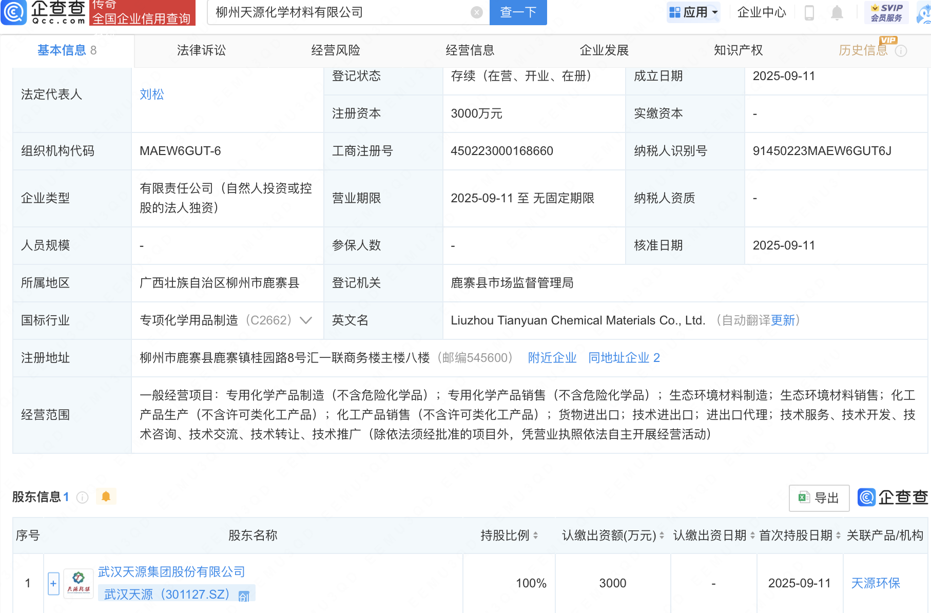Image resolution: width=931 pixels, height=613 pixels.
Task: Switch to the 法律诉讼 tab
Action: pos(201,50)
